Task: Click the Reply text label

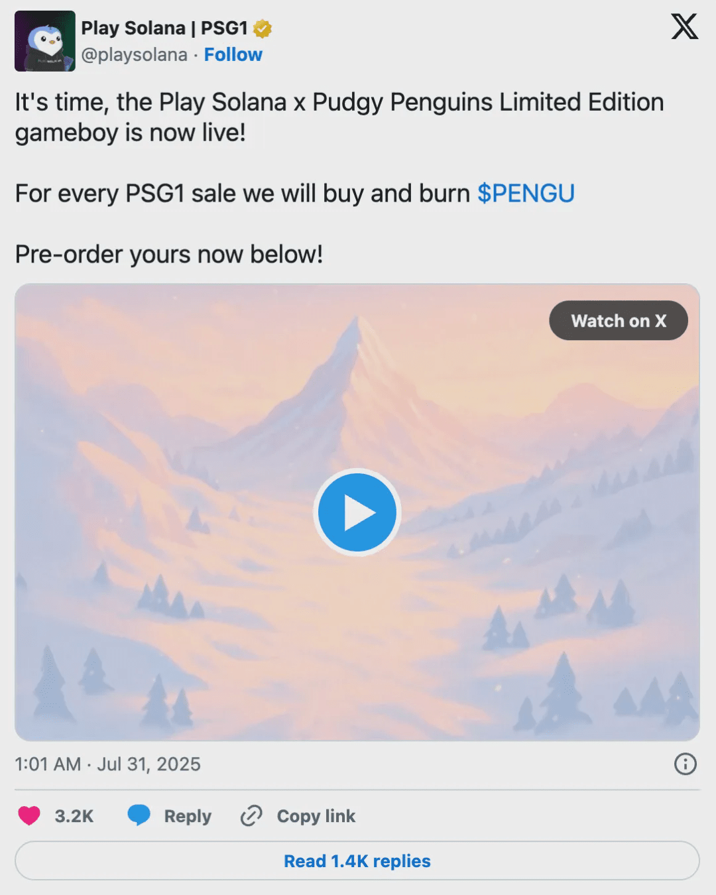Action: point(188,816)
